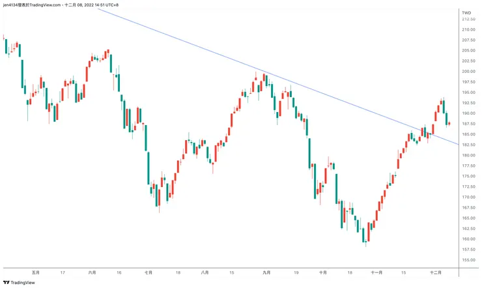Viewport: 482px width, 288px height.
Task: Click the 五月 time axis label
Action: [x=36, y=272]
